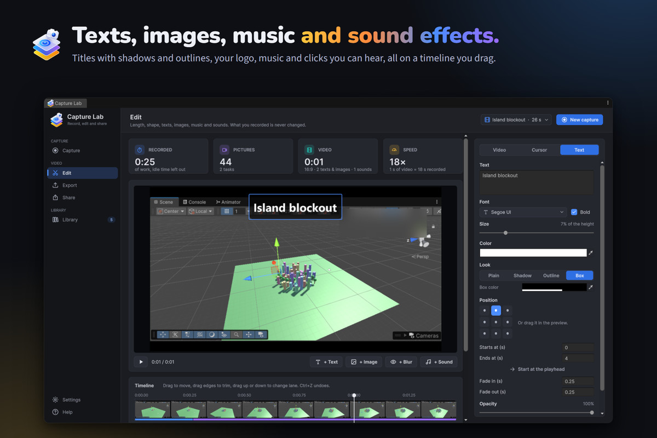The width and height of the screenshot is (657, 438).
Task: Switch to the Video tab
Action: click(499, 150)
